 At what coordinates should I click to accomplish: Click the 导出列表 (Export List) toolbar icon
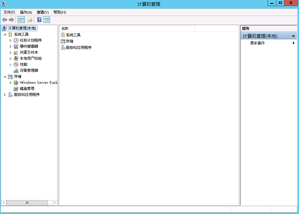[x=30, y=19]
